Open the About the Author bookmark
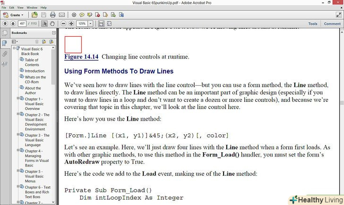 33,90
